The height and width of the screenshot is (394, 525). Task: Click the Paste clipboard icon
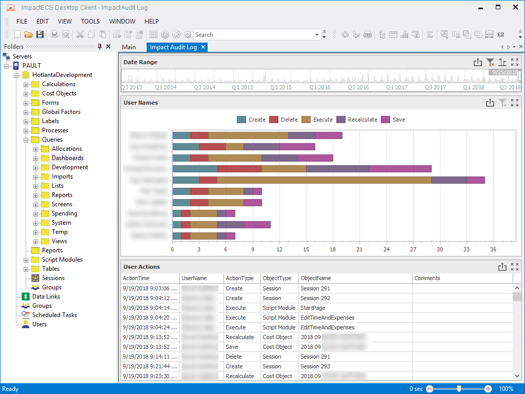tap(103, 34)
